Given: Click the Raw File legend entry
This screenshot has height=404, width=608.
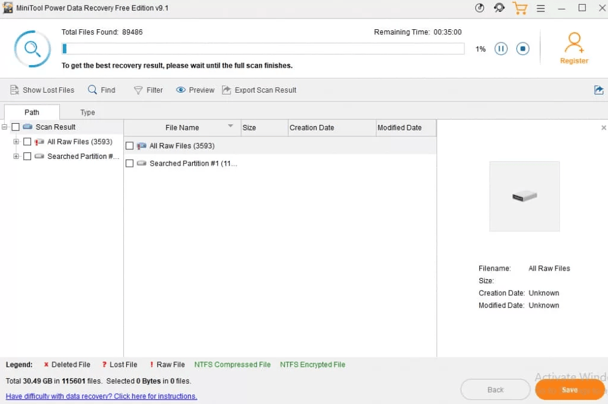Looking at the screenshot, I should pyautogui.click(x=167, y=365).
